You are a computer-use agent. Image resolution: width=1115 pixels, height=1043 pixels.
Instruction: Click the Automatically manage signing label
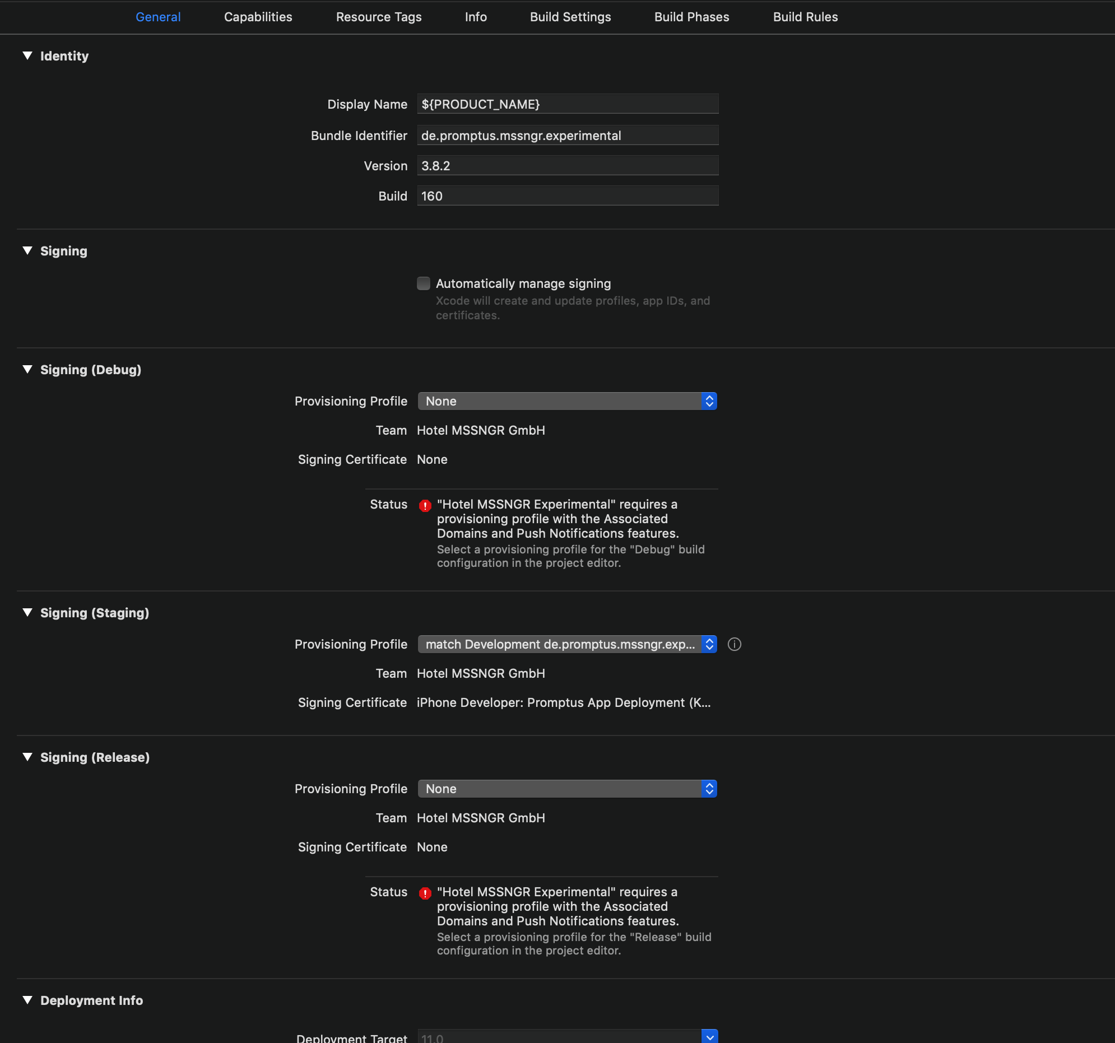(x=523, y=284)
